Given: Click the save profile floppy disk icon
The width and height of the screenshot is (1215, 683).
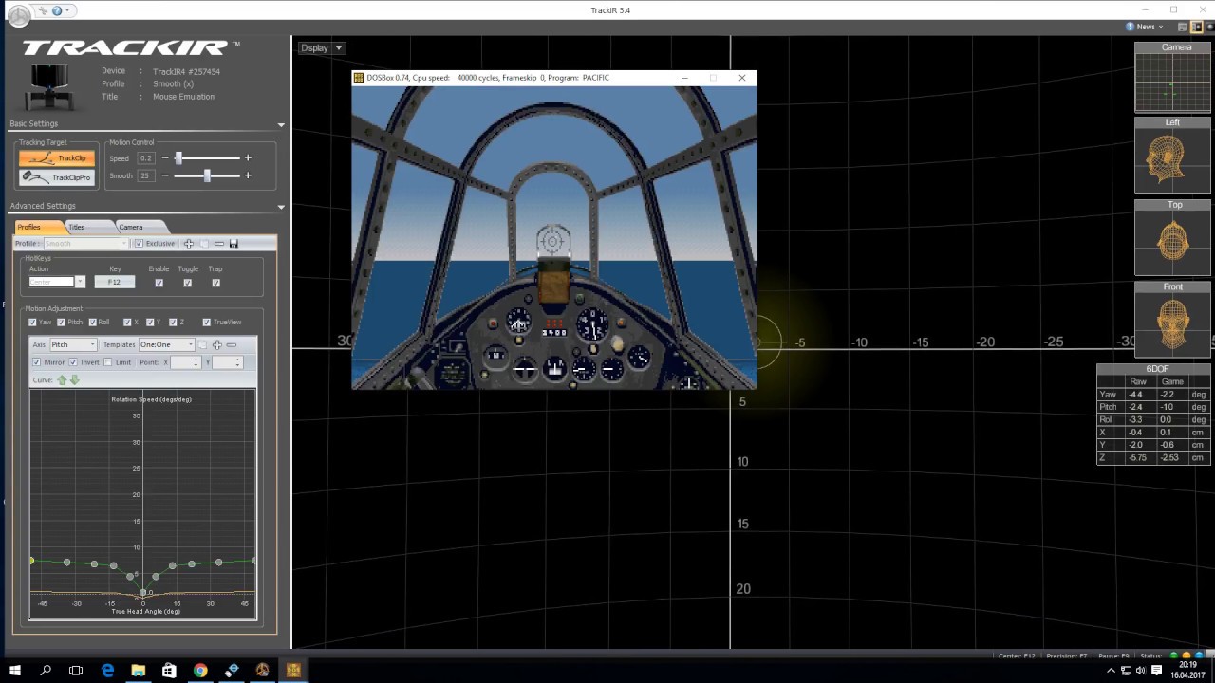Looking at the screenshot, I should point(234,244).
